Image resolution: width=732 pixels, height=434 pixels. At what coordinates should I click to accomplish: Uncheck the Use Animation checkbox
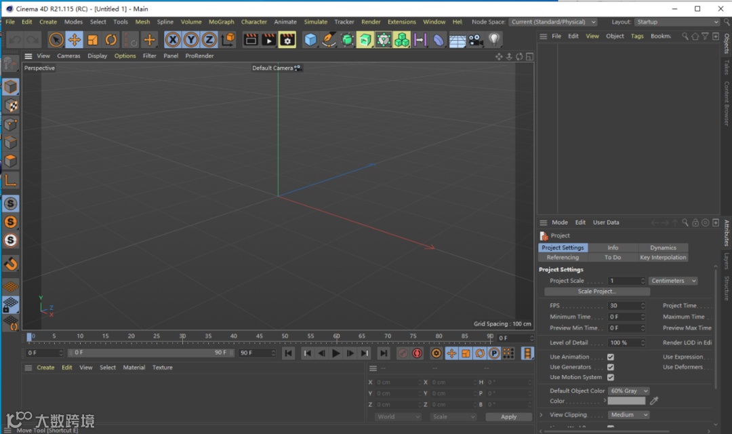click(x=611, y=357)
